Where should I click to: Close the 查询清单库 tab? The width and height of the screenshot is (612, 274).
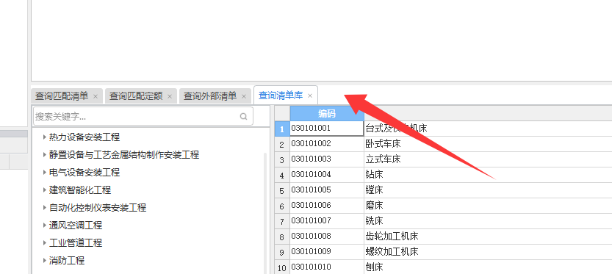click(x=310, y=95)
